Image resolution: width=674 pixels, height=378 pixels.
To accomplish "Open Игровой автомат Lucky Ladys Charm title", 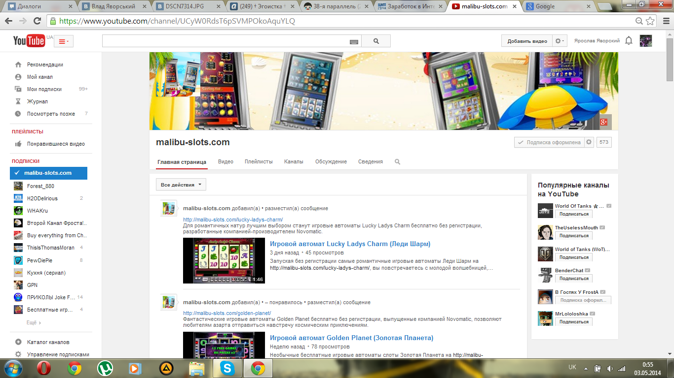I will [350, 244].
